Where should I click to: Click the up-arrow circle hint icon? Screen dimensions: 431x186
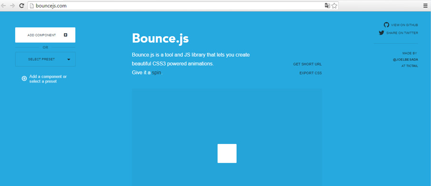24,79
